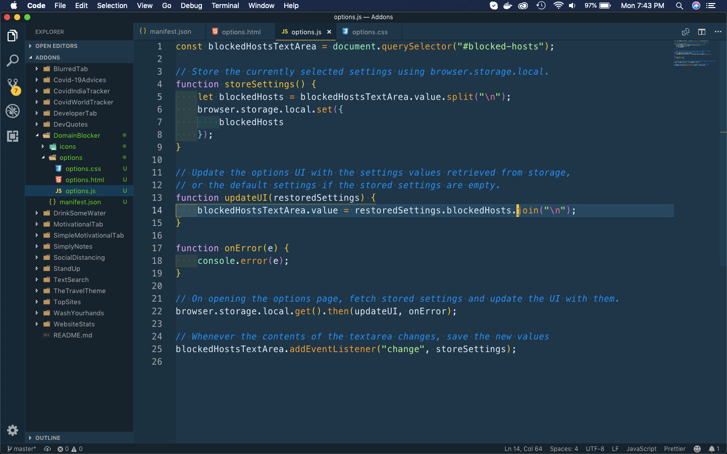The image size is (727, 454).
Task: Click Ln 14, Col 64 in status bar
Action: 523,449
